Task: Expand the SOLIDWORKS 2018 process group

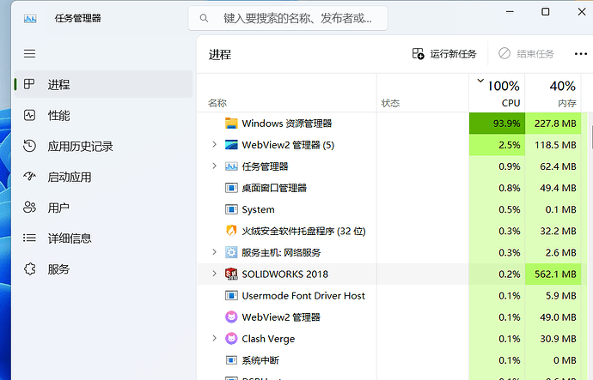Action: (215, 274)
